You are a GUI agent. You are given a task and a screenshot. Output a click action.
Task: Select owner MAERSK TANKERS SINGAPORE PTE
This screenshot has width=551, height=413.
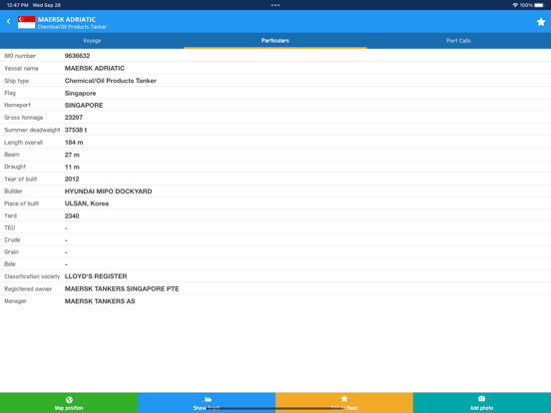pos(122,288)
